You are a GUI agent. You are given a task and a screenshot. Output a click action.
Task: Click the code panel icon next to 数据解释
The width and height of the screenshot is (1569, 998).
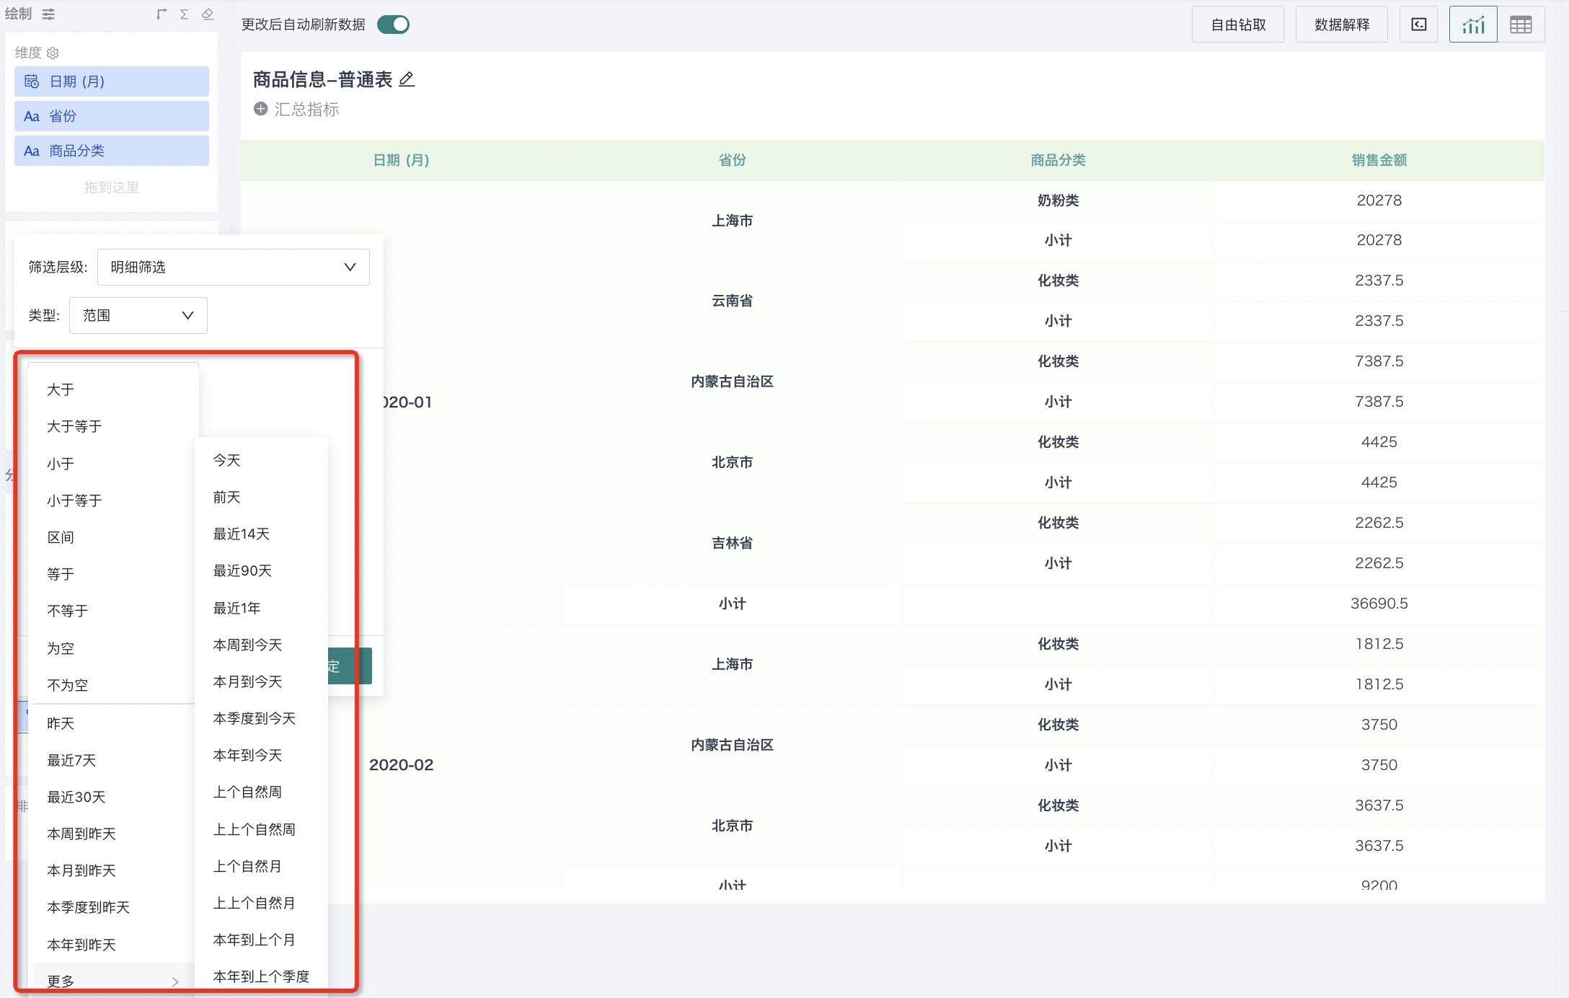[1418, 25]
